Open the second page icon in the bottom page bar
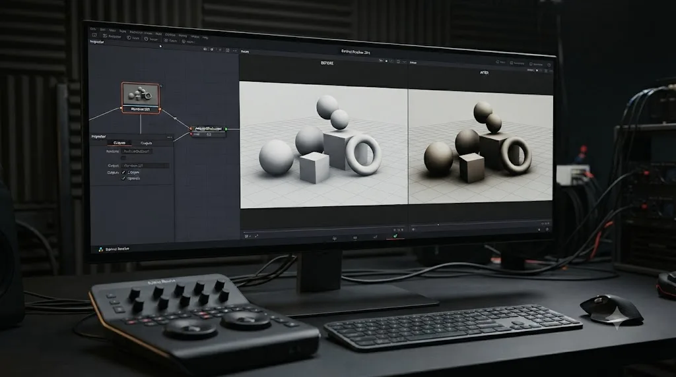676x377 pixels. tap(355, 237)
